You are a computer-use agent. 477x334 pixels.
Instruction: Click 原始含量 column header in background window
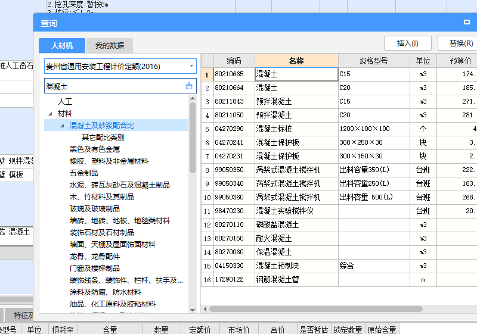pos(382,329)
